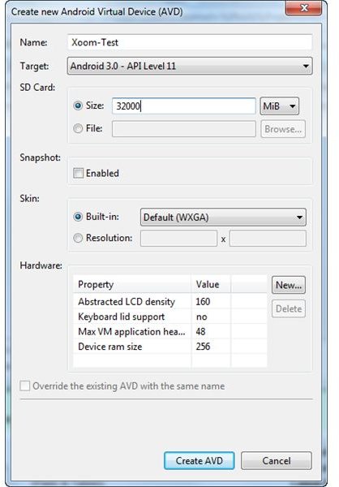The image size is (339, 487).
Task: Click the Create AVD button
Action: click(200, 460)
